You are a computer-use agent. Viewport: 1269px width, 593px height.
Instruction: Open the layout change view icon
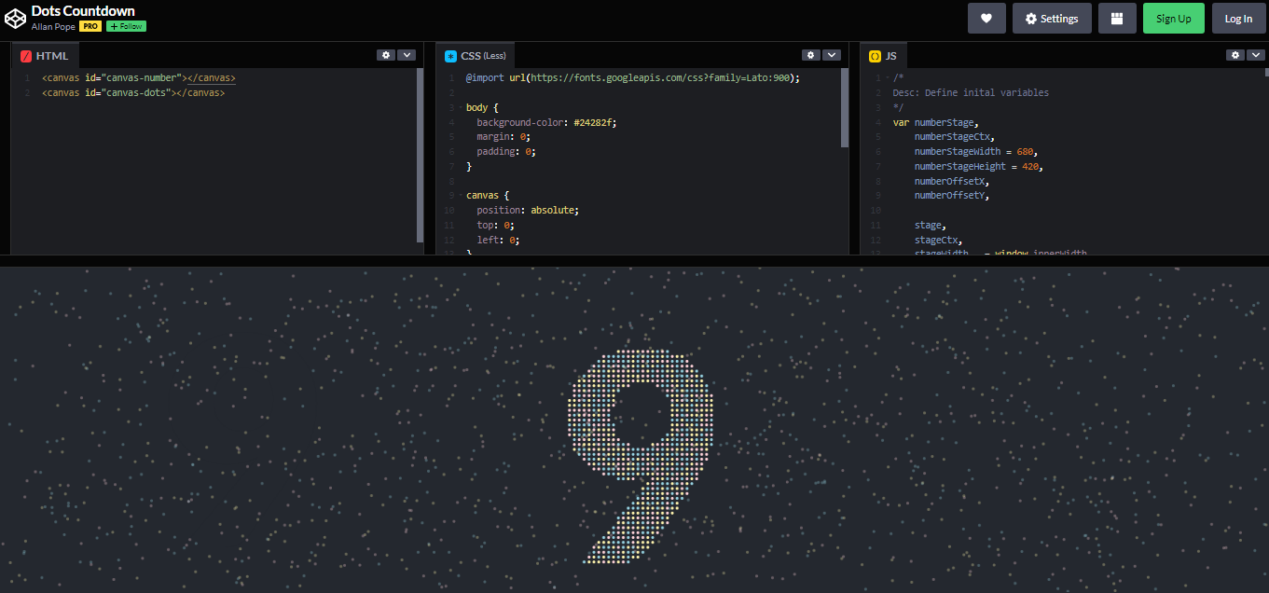[1117, 18]
